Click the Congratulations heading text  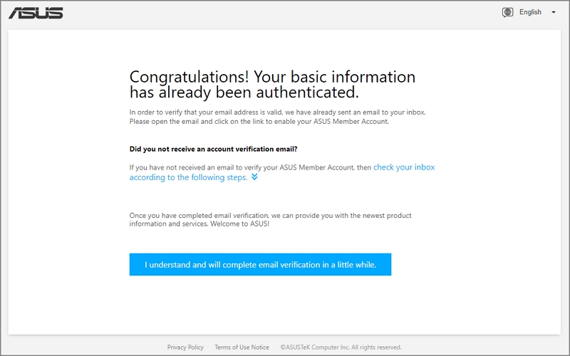(x=272, y=84)
